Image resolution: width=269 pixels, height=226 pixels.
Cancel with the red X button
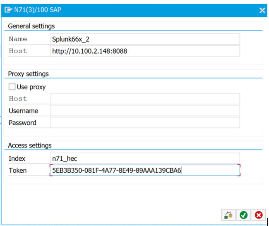259,215
